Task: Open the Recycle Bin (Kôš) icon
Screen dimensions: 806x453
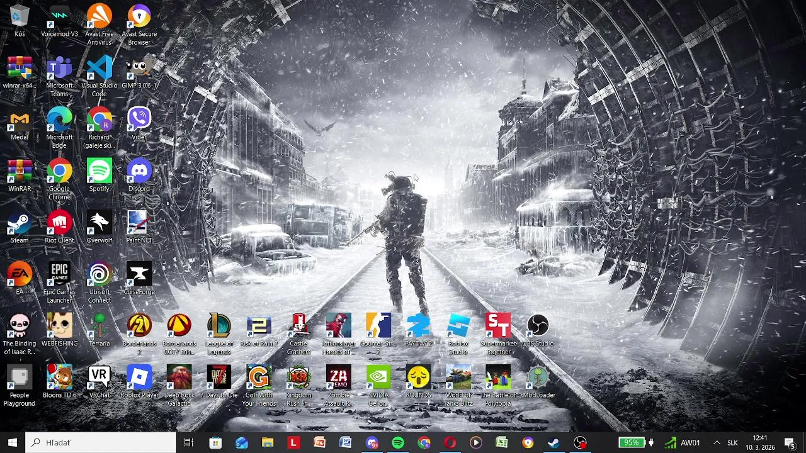Action: point(20,21)
